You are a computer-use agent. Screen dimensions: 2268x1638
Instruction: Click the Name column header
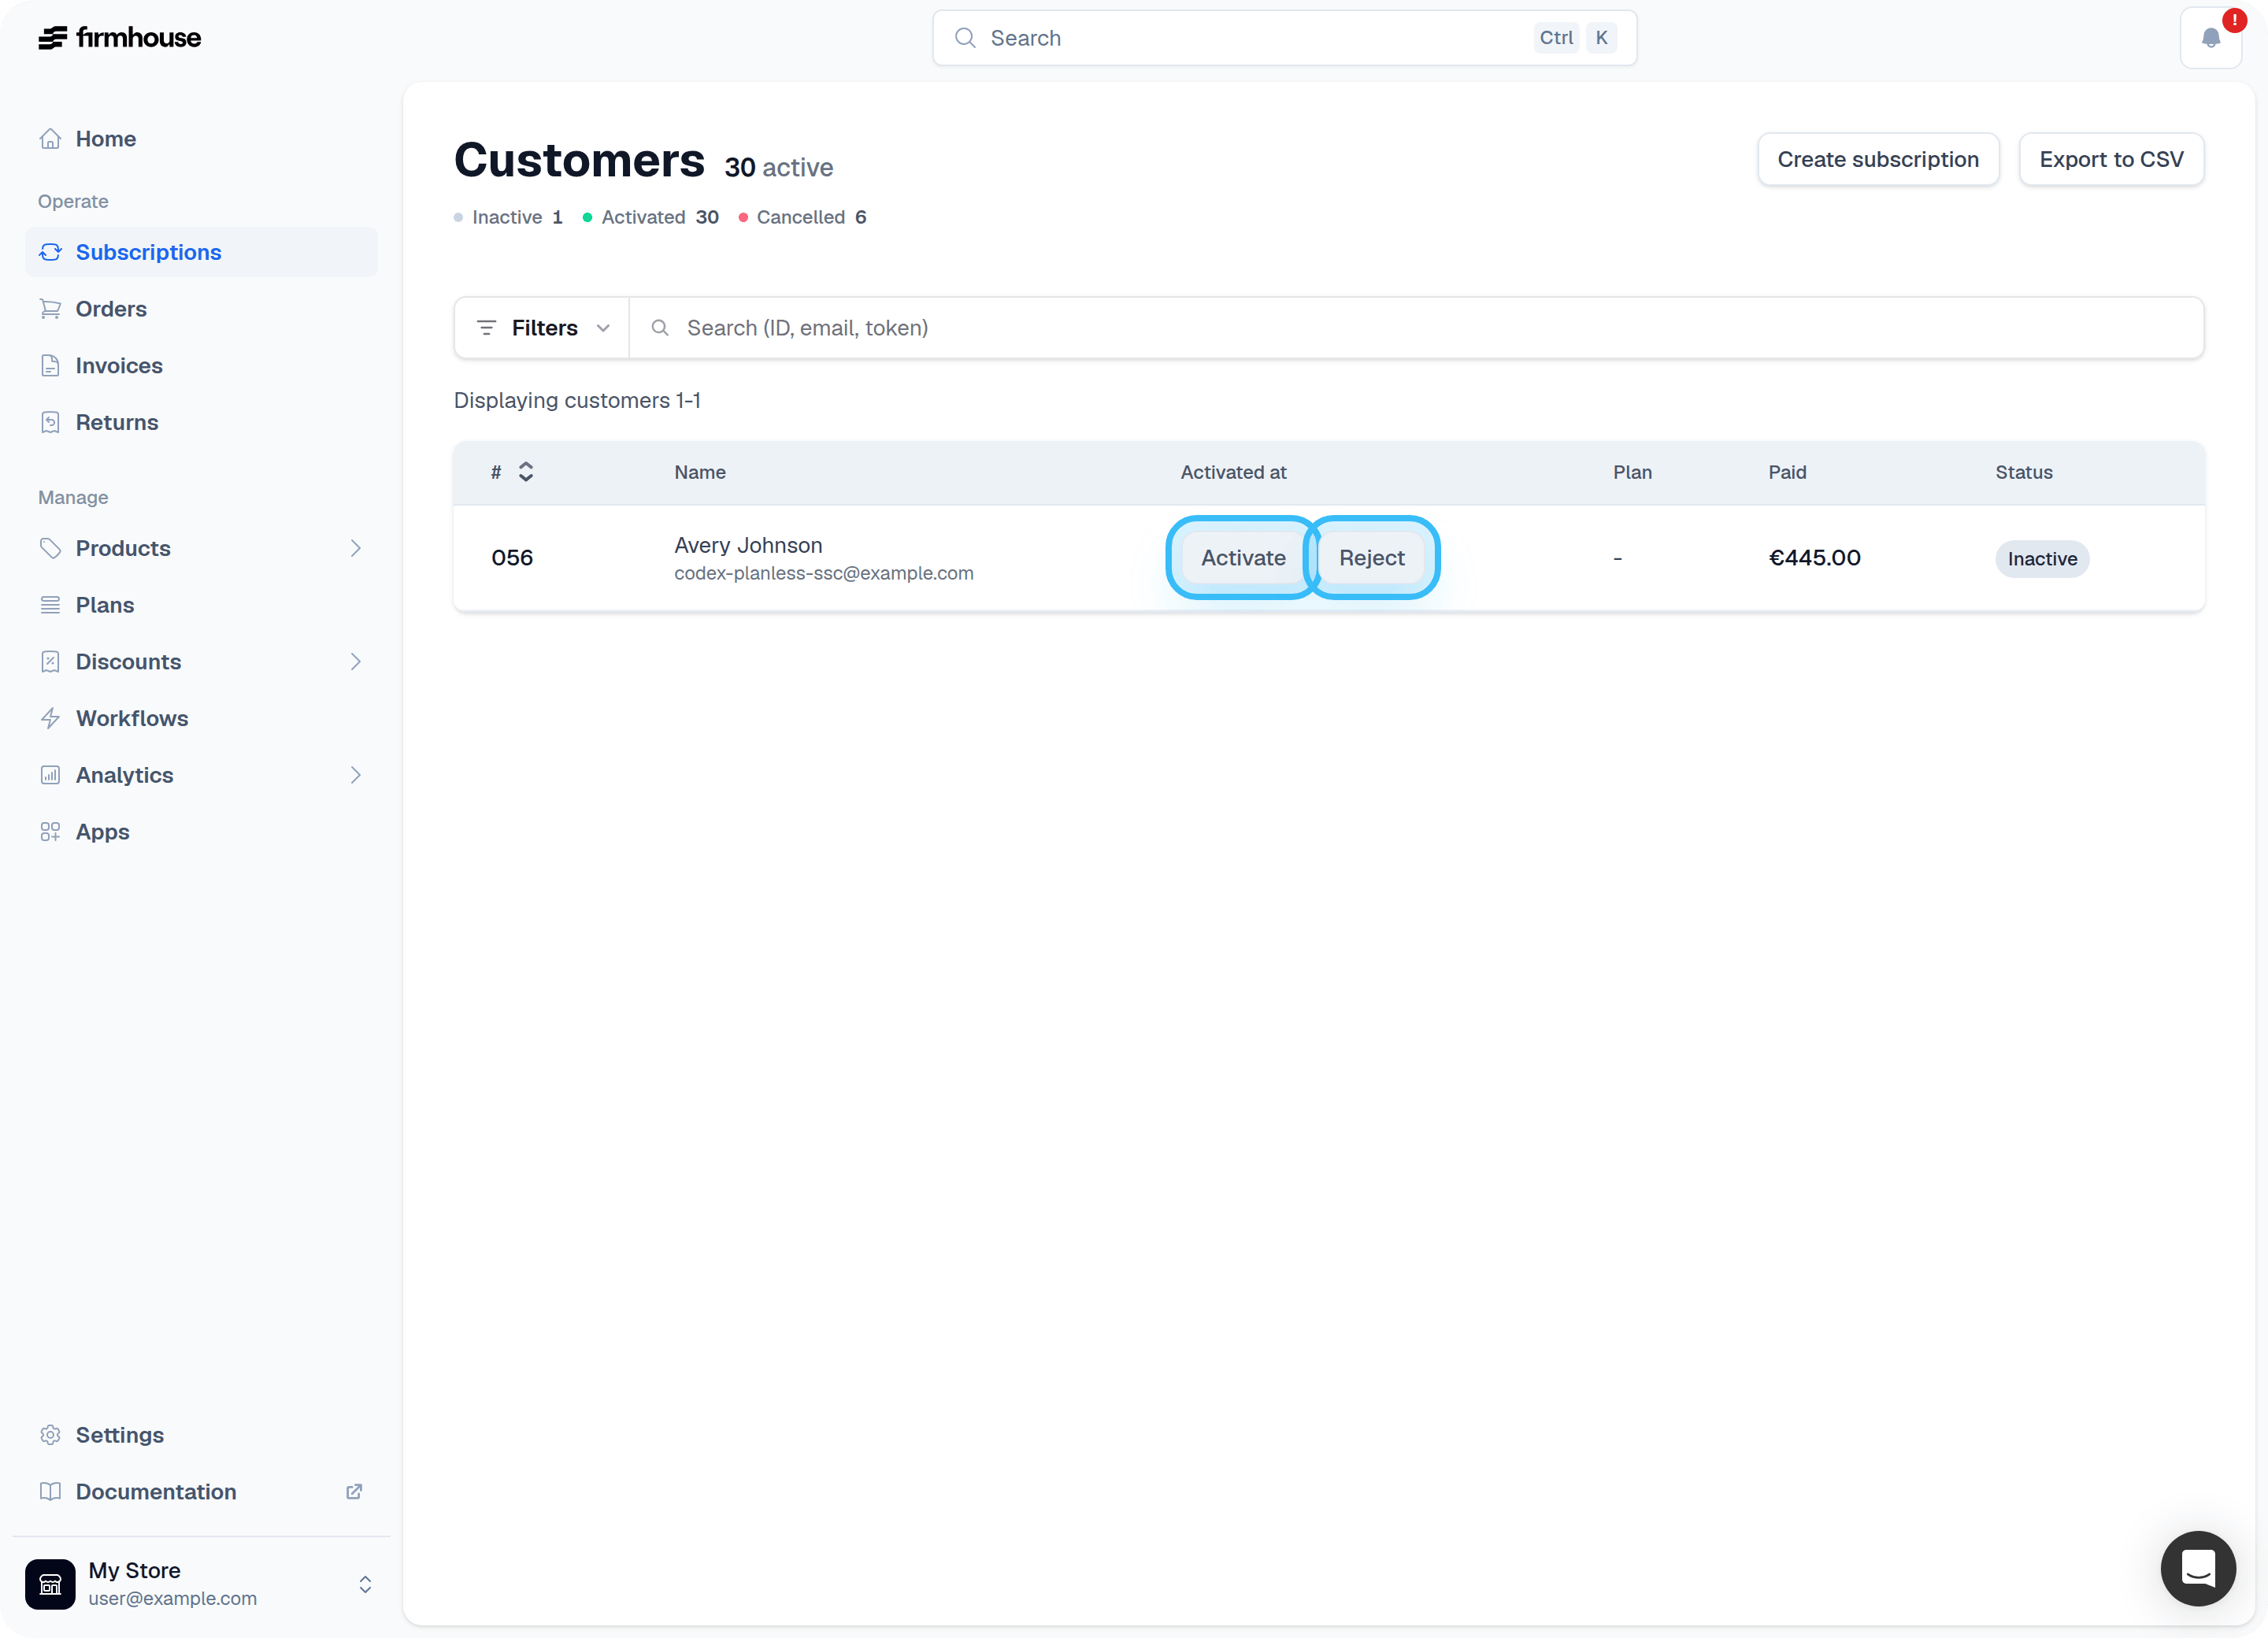coord(700,472)
